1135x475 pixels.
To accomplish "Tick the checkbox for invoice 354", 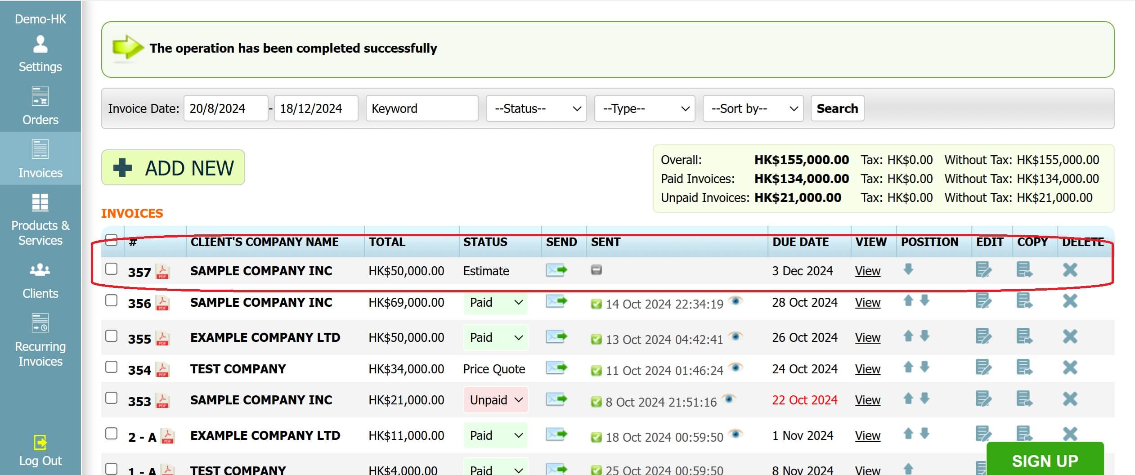I will [111, 367].
